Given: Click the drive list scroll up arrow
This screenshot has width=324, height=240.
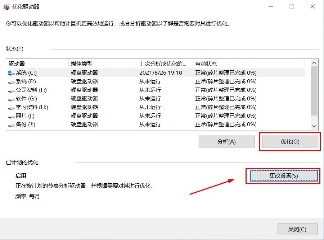Looking at the screenshot, I should click(x=314, y=63).
